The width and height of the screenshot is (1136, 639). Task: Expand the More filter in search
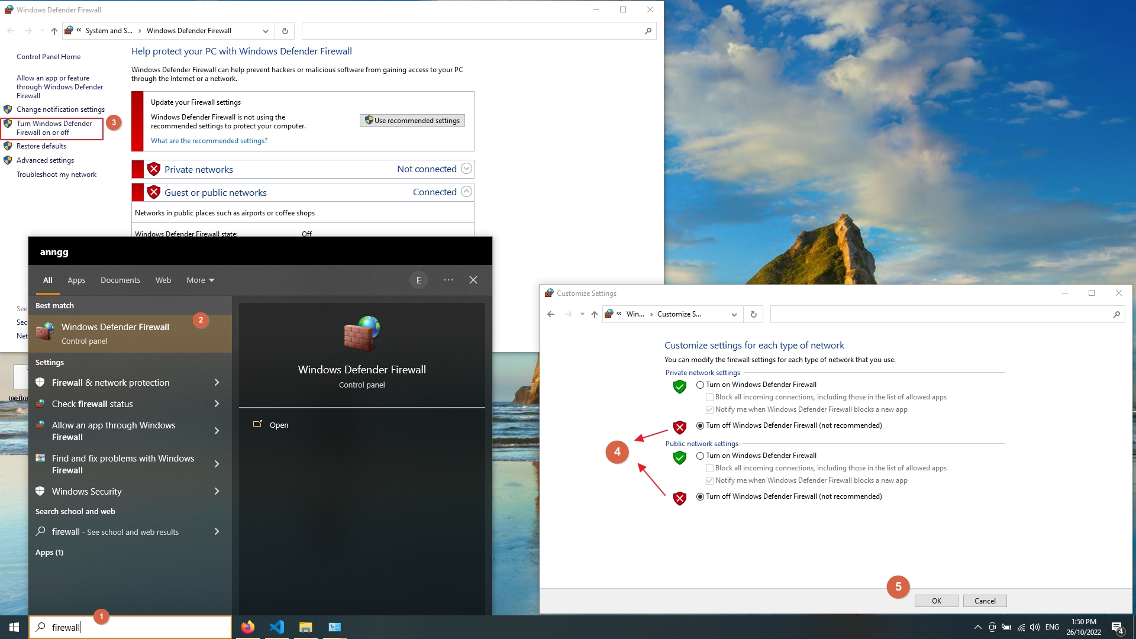pyautogui.click(x=201, y=280)
